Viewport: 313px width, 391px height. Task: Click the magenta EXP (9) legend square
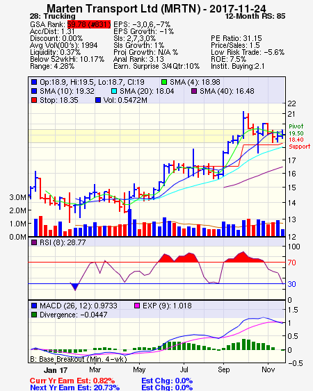click(137, 306)
